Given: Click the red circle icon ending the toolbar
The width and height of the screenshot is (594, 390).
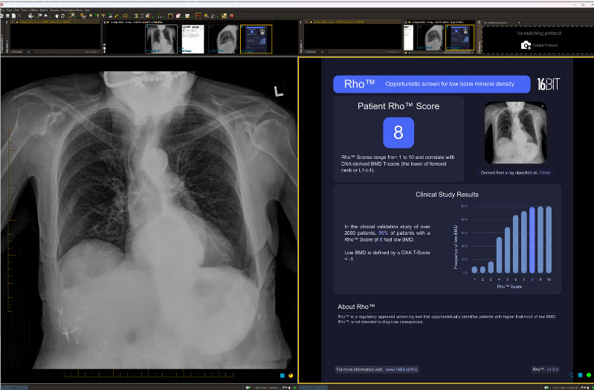Looking at the screenshot, I should pos(231,16).
